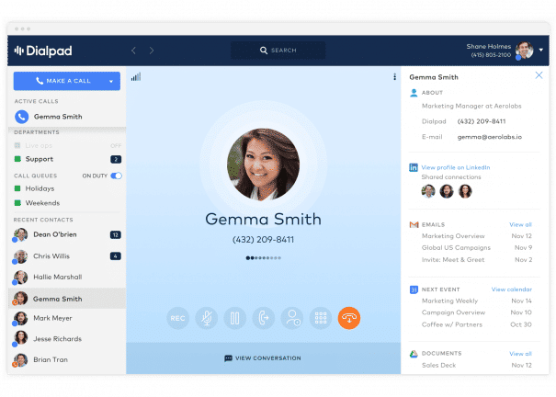This screenshot has width=556, height=397.
Task: Go back with the left arrow
Action: point(133,51)
